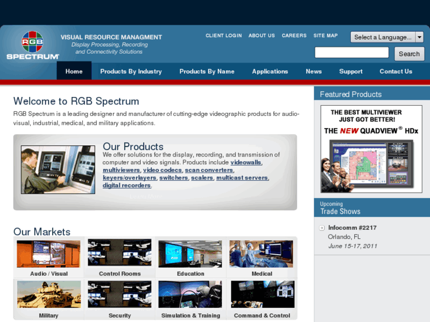Click the Simulation & Training thumbnail
The width and height of the screenshot is (430, 322).
pyautogui.click(x=190, y=294)
